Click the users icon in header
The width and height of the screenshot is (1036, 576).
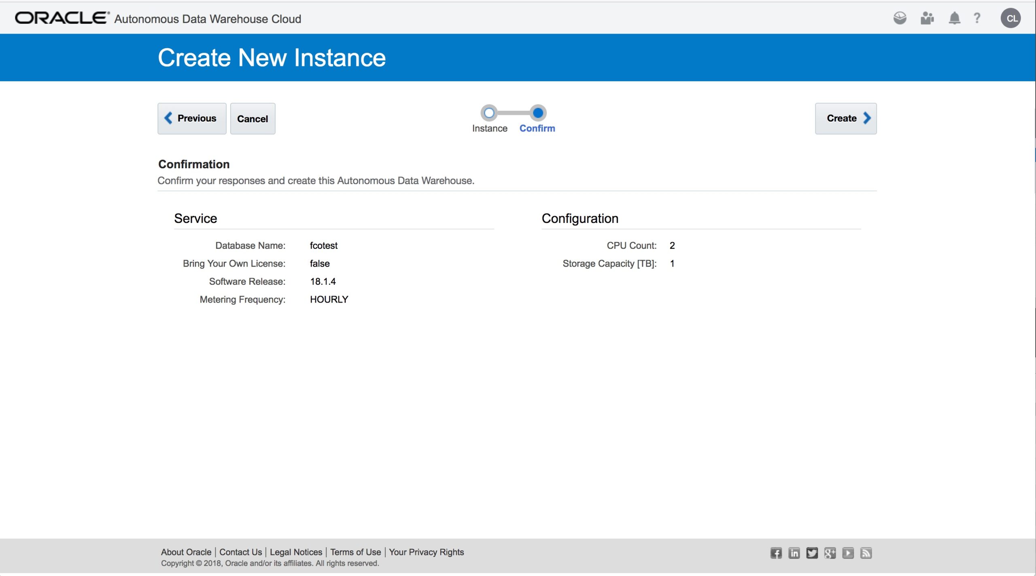[x=927, y=18]
